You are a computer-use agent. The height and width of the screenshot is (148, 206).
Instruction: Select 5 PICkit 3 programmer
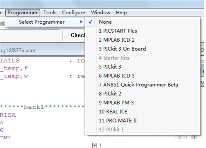click(143, 67)
